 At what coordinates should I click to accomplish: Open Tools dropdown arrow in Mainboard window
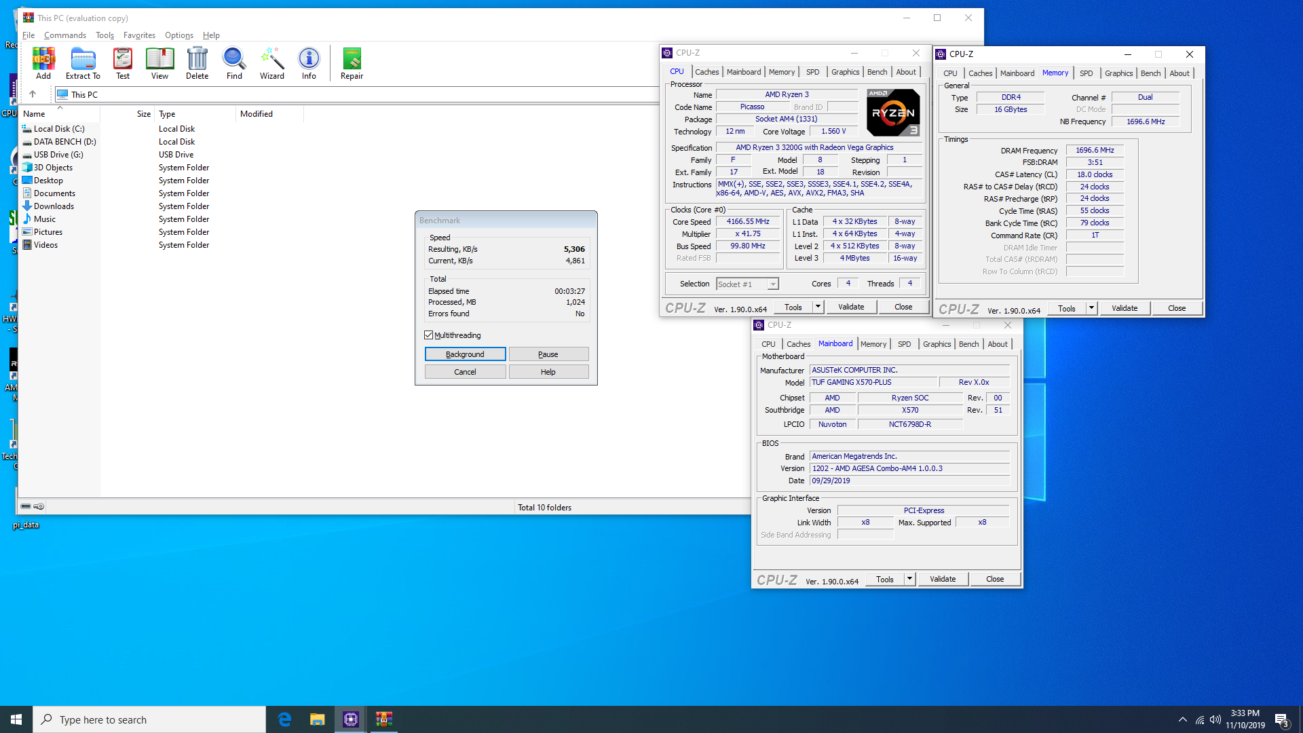tap(909, 579)
